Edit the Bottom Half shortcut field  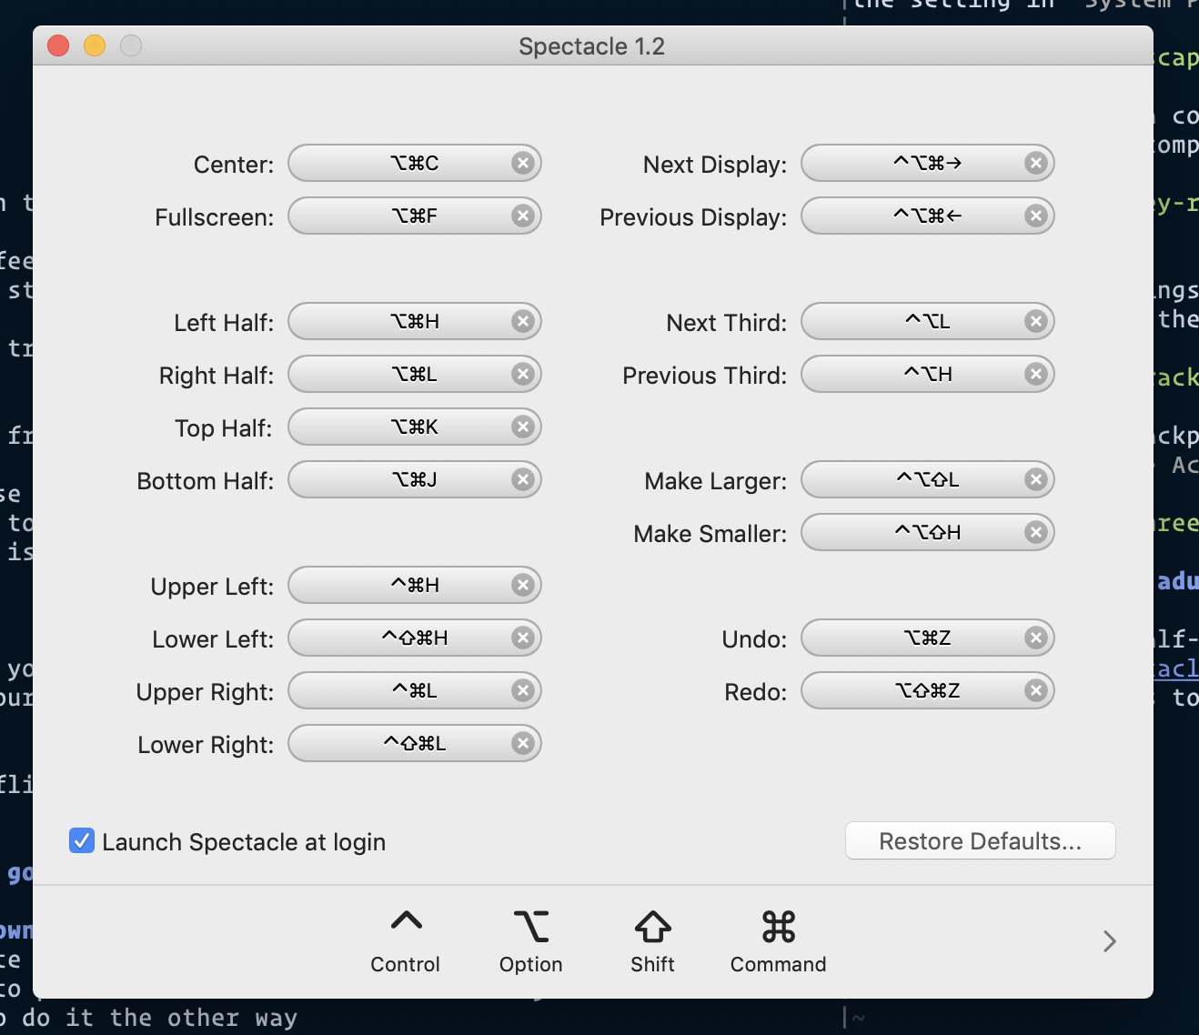(x=415, y=479)
